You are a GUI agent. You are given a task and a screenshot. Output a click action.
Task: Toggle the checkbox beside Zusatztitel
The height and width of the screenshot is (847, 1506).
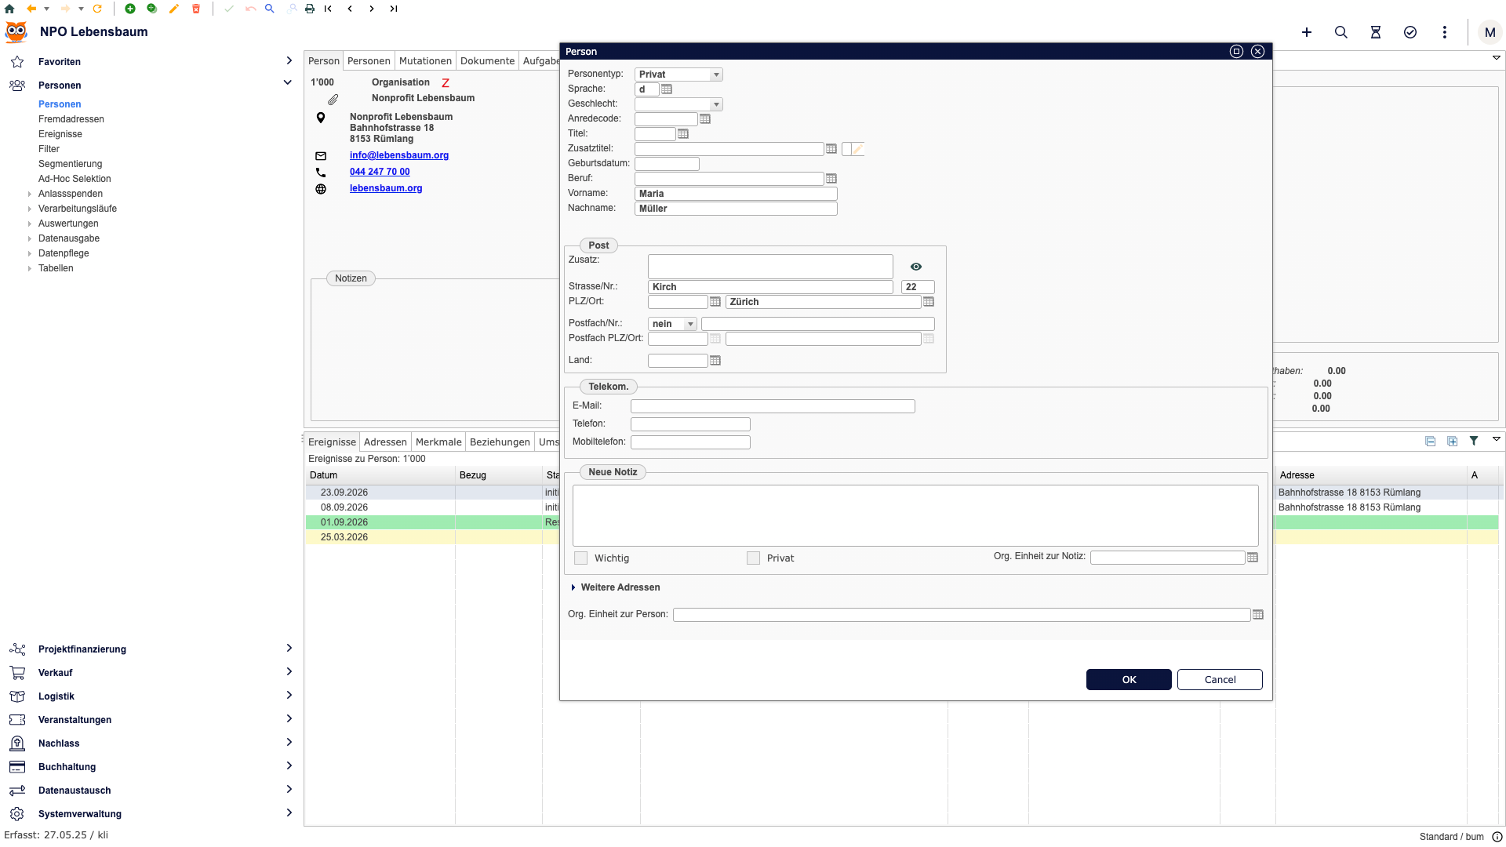click(x=847, y=149)
